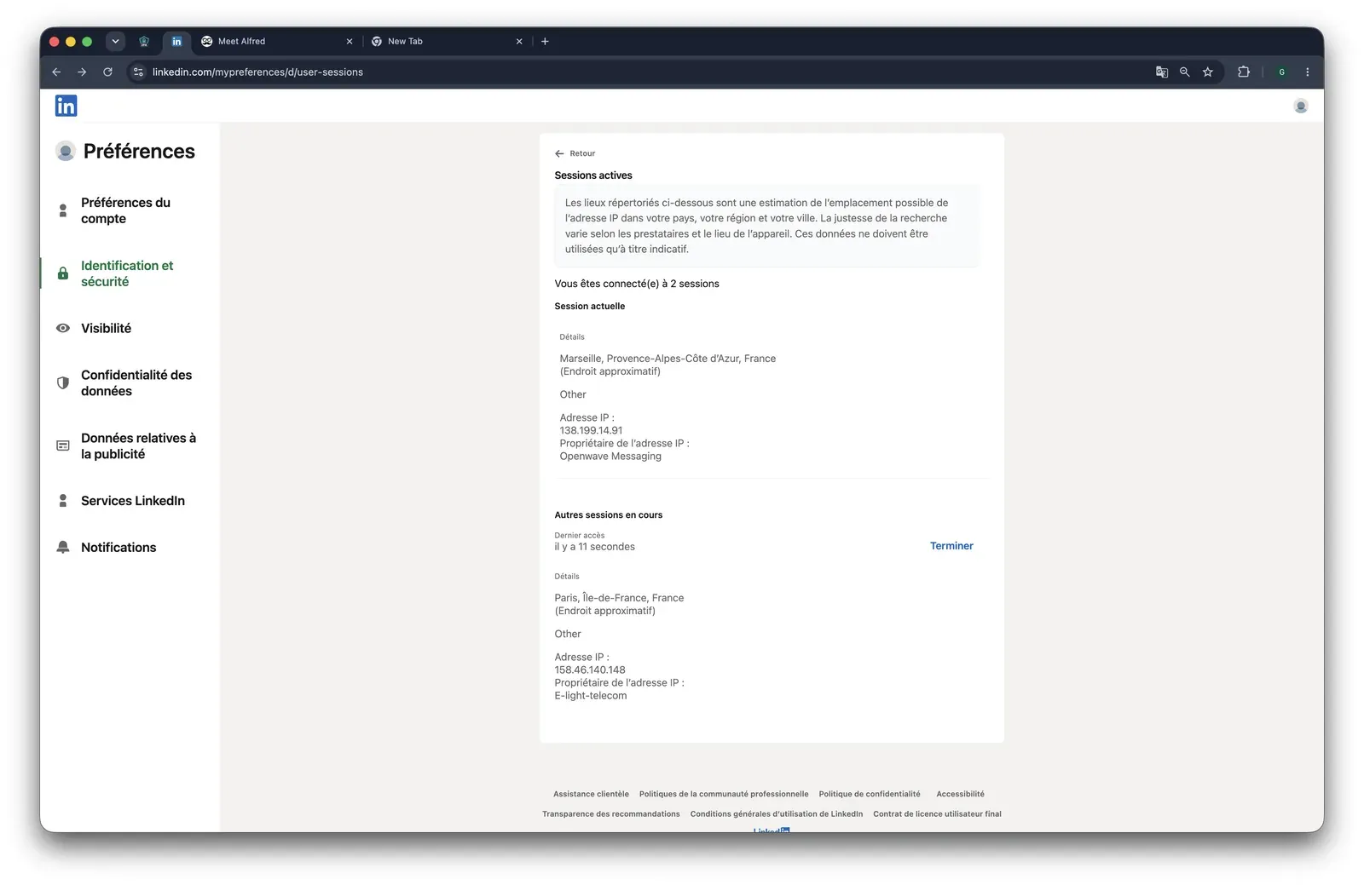Open the Politique de confidentialité footer link
The width and height of the screenshot is (1364, 885).
pos(870,794)
